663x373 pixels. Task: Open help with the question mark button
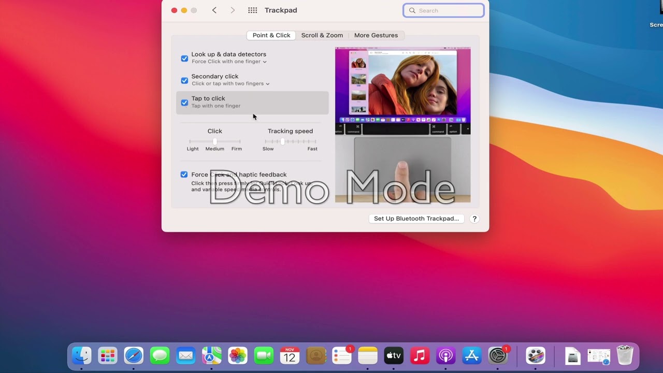tap(474, 219)
